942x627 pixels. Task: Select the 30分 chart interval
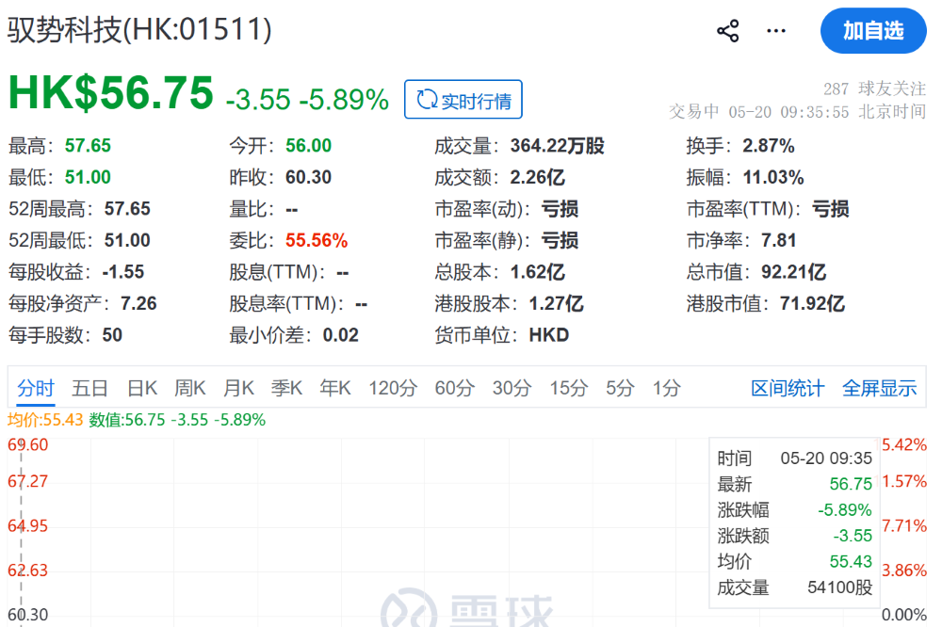click(x=512, y=388)
